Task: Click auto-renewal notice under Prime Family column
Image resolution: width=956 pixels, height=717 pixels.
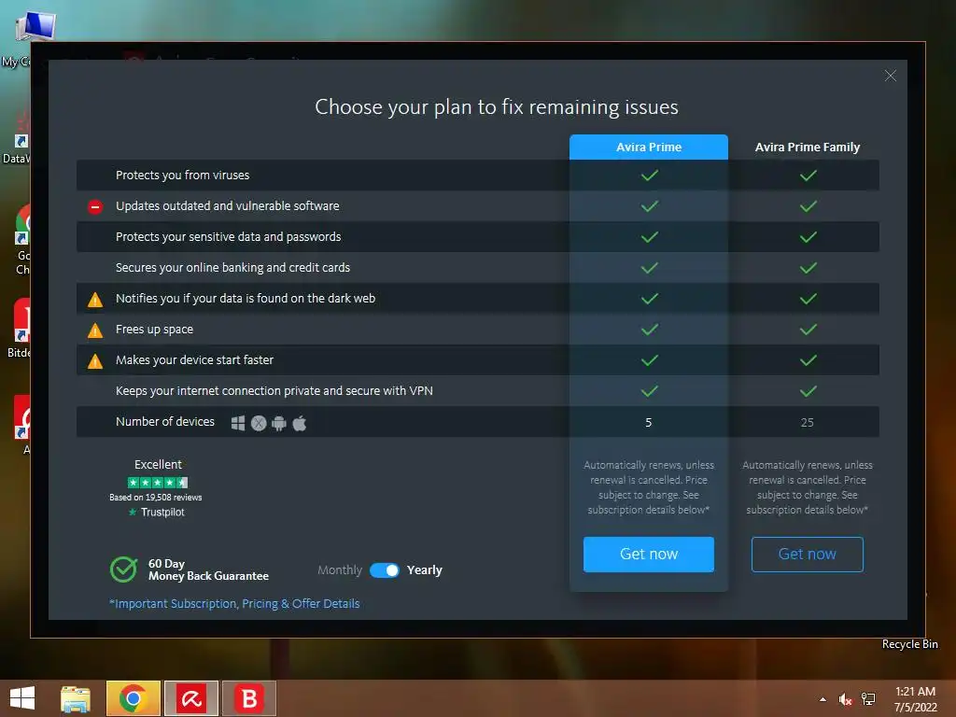Action: tap(808, 487)
